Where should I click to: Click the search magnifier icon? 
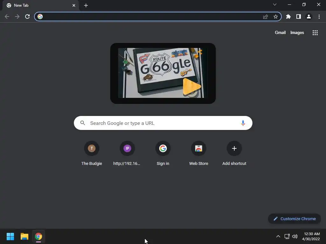(82, 123)
